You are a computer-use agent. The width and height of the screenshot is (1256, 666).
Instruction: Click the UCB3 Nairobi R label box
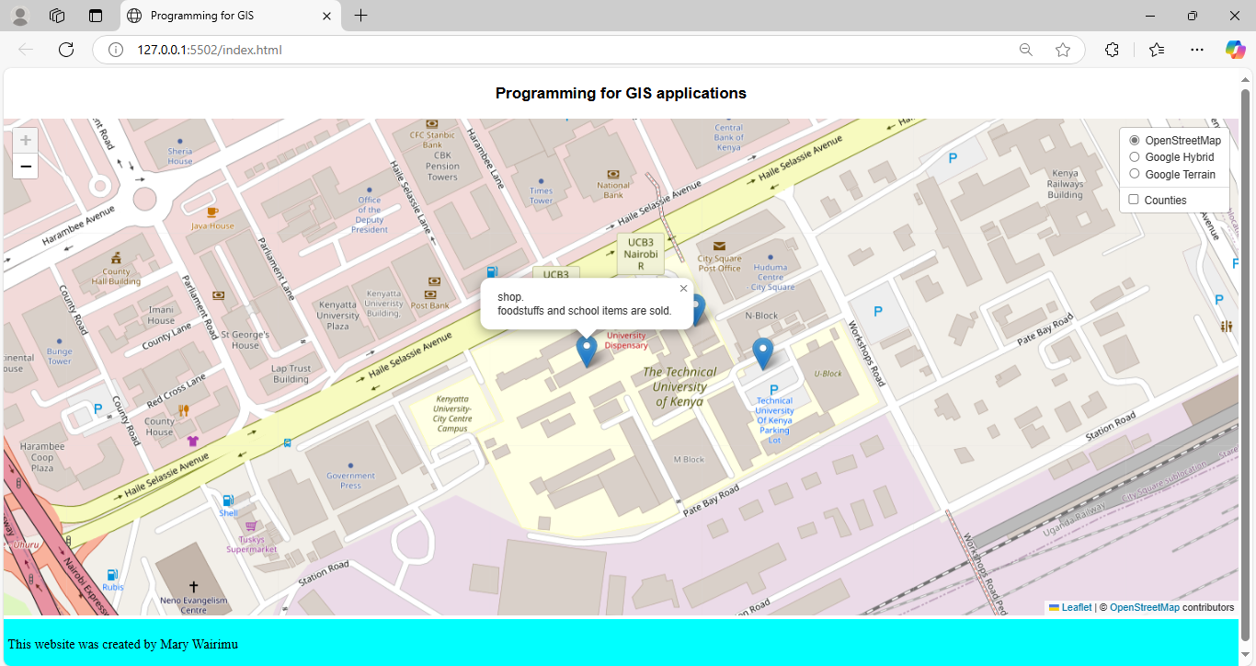point(640,253)
